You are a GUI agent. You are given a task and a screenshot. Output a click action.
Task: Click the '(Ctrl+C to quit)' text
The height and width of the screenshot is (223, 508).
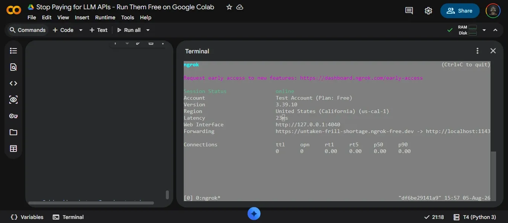tap(466, 64)
